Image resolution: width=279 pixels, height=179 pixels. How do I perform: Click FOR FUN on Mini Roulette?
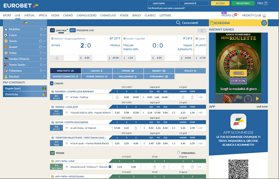[238, 81]
